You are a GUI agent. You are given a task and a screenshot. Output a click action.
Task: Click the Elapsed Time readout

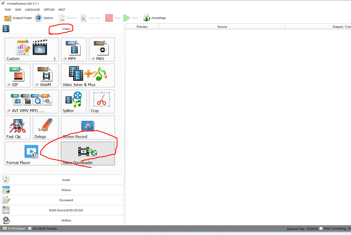302,229
